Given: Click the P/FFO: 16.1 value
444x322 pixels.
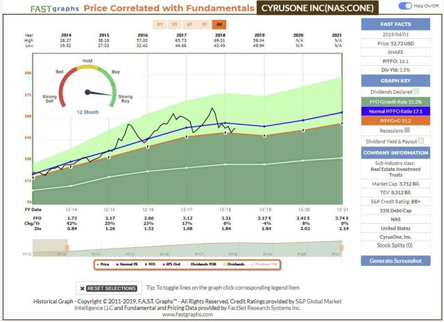Looking at the screenshot, I should (395, 62).
